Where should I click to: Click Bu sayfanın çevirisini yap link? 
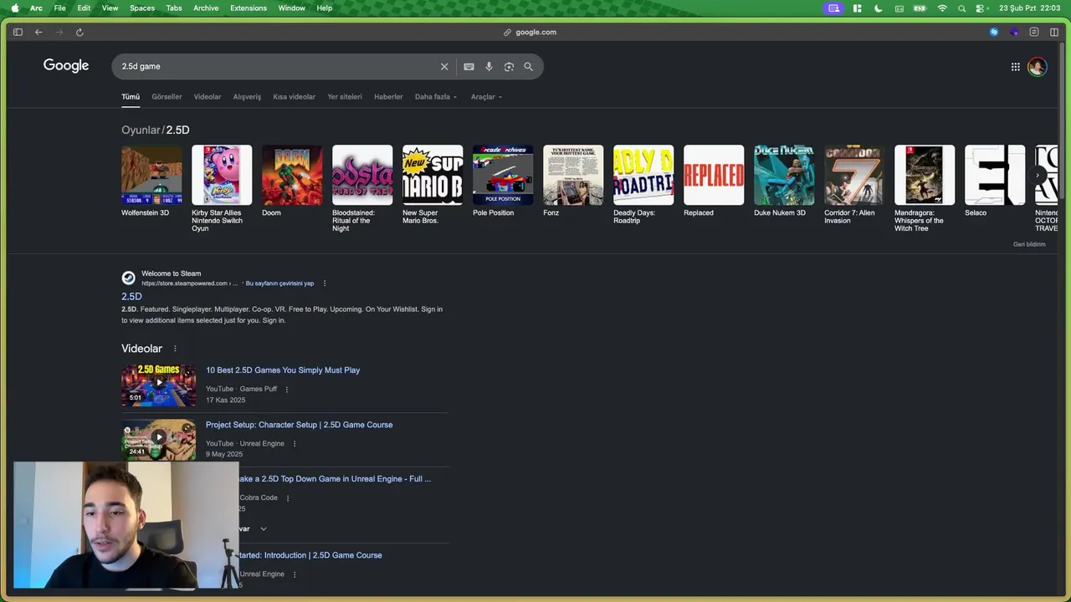279,283
